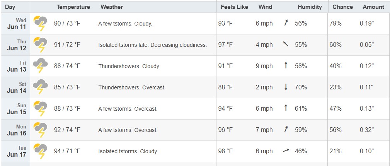
Task: Click the downward wind arrow for Jun 14
Action: [x=286, y=87]
